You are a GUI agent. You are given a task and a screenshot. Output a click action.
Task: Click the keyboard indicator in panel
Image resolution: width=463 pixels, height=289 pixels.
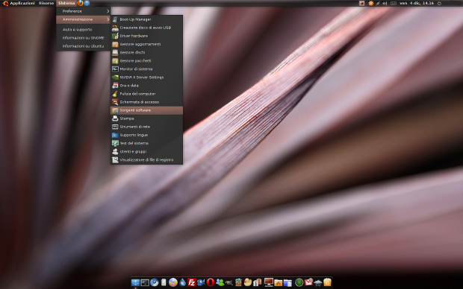(x=394, y=3)
